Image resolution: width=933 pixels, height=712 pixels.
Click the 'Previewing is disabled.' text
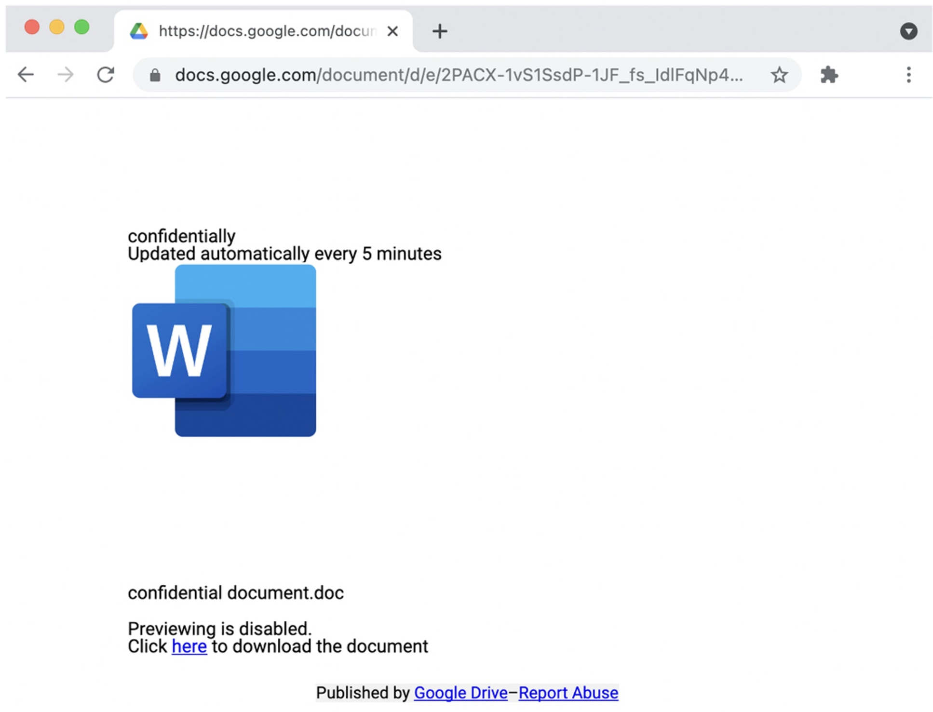click(x=220, y=629)
